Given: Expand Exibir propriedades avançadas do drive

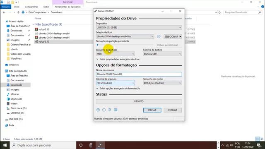Looking at the screenshot, I should [118, 59].
